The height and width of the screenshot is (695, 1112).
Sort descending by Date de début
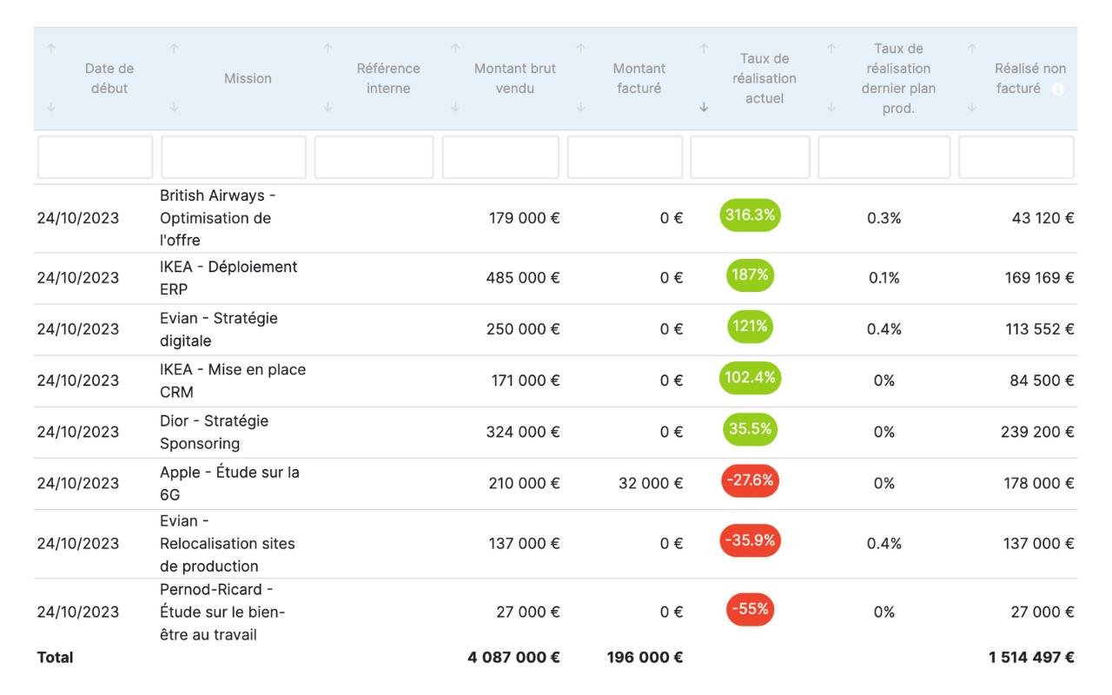coord(51,108)
